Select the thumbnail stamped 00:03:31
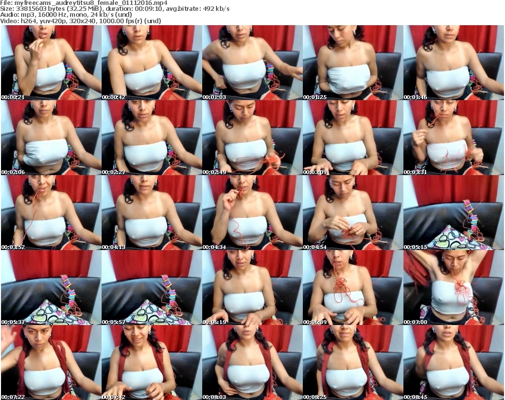Screen dimensions: 505x400 click(x=454, y=138)
